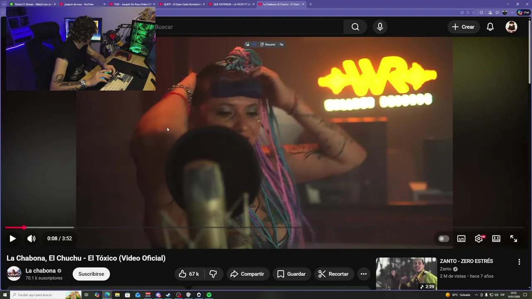Open Microsoft Edge from the taskbar
532x299 pixels.
click(x=107, y=295)
